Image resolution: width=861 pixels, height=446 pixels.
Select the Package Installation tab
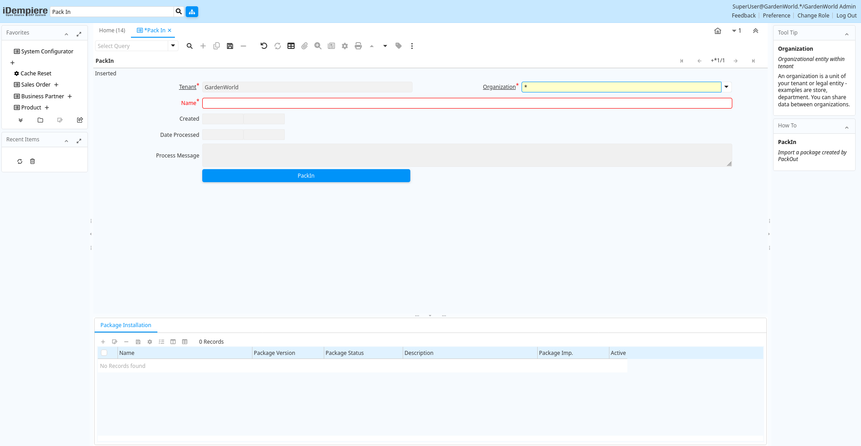pyautogui.click(x=126, y=325)
